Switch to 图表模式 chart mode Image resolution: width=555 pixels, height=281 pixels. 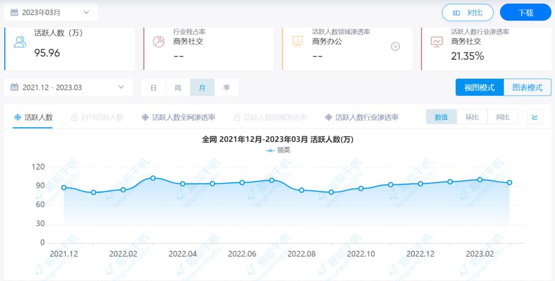527,87
